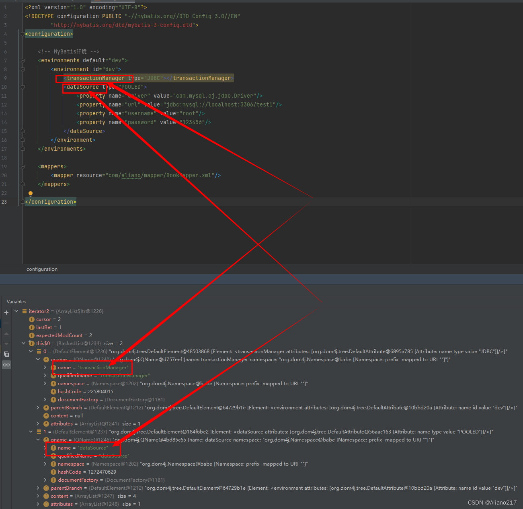
Task: Click line number 23 in gutter
Action: click(4, 202)
